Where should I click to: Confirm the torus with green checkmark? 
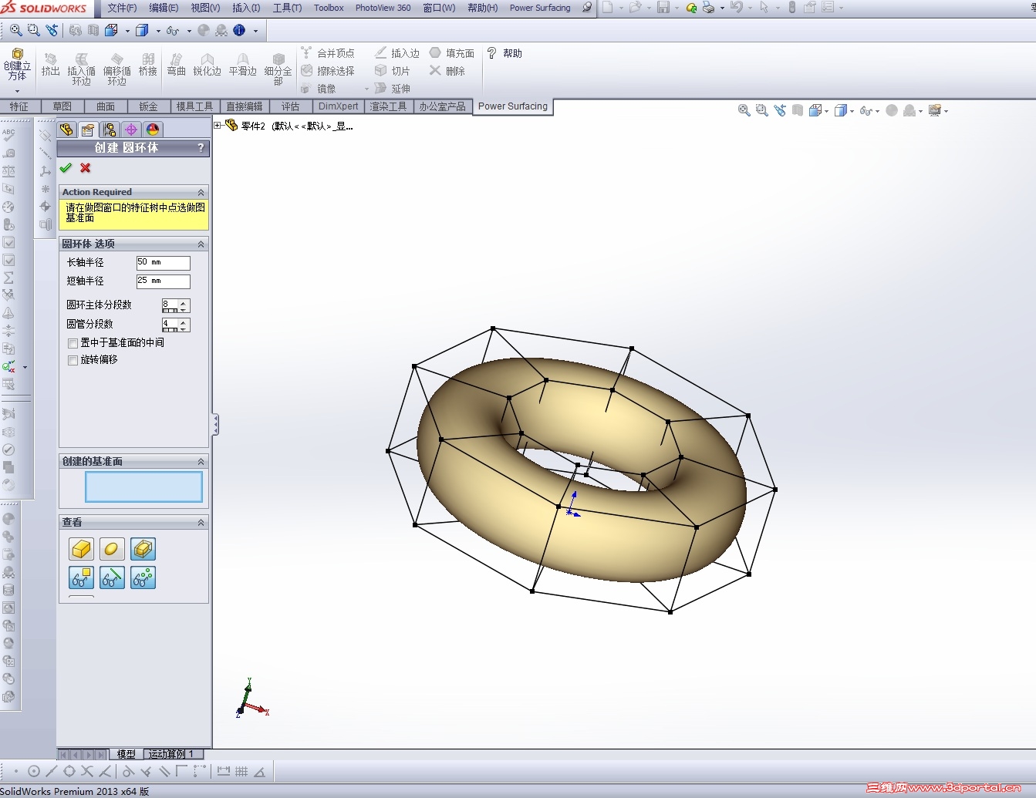(x=66, y=168)
